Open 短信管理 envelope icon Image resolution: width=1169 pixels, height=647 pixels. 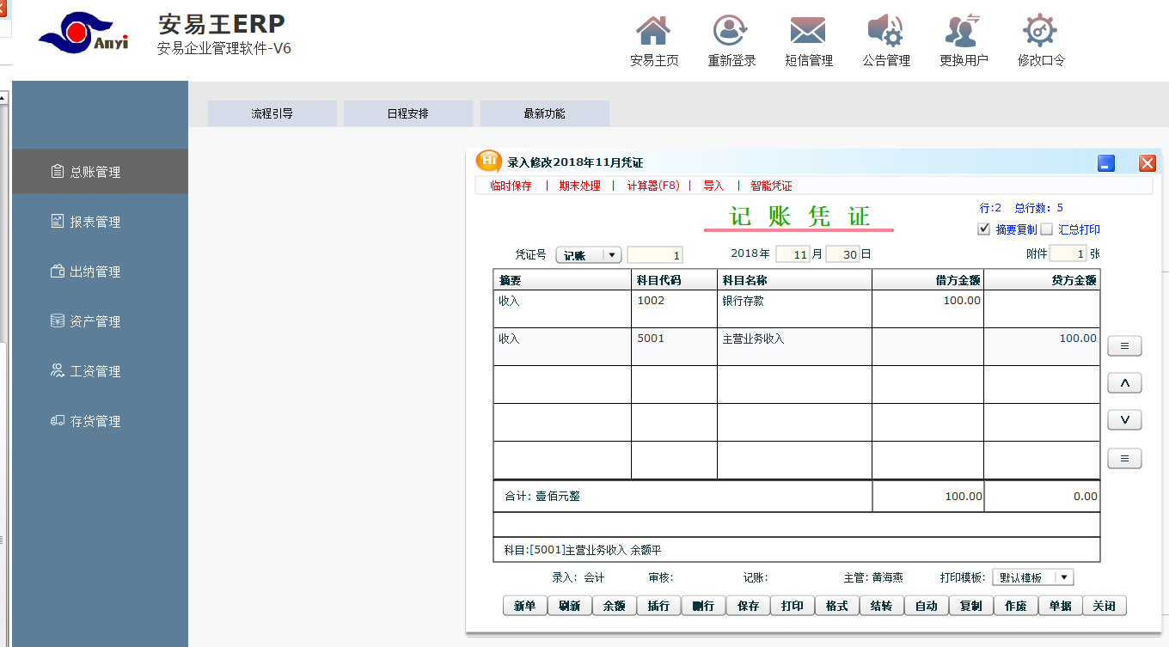808,31
